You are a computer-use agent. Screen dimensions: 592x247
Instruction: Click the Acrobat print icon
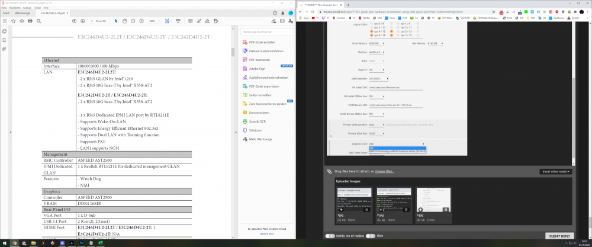click(x=30, y=21)
